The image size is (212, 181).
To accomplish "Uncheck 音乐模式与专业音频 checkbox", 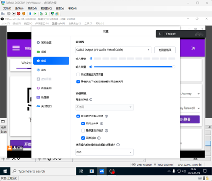I will [78, 116].
